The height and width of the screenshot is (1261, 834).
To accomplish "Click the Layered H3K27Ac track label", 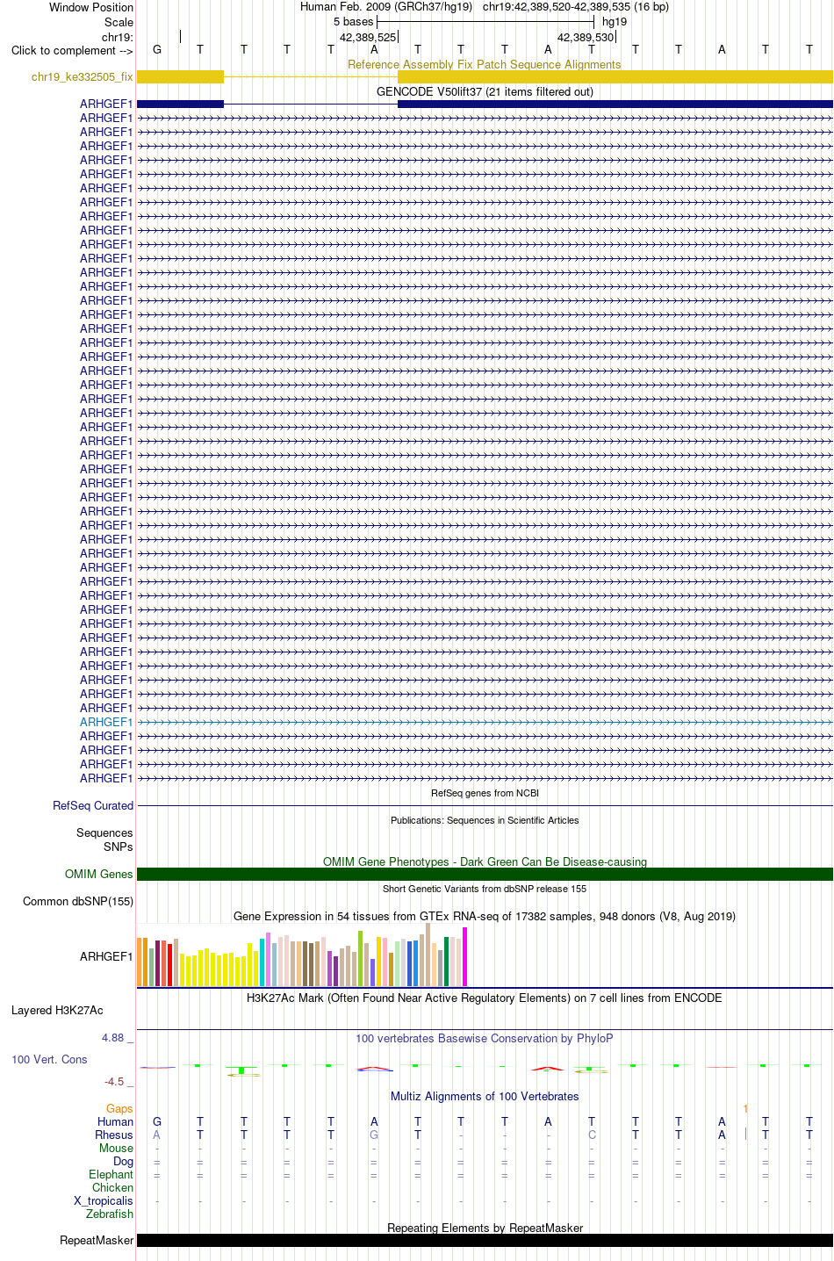I will coord(57,1011).
